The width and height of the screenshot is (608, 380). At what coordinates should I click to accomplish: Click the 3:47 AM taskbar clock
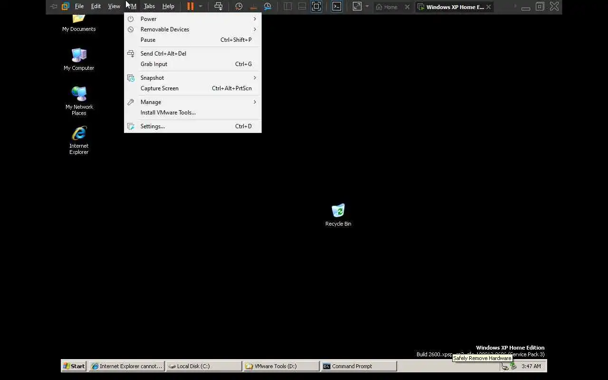(531, 366)
